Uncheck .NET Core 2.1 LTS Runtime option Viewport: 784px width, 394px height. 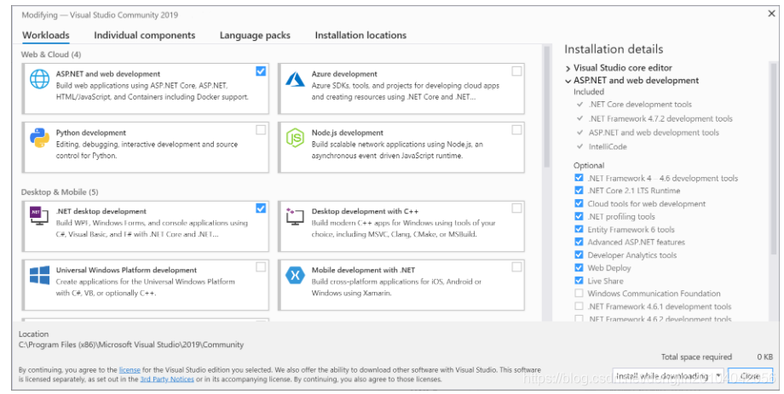coord(579,191)
